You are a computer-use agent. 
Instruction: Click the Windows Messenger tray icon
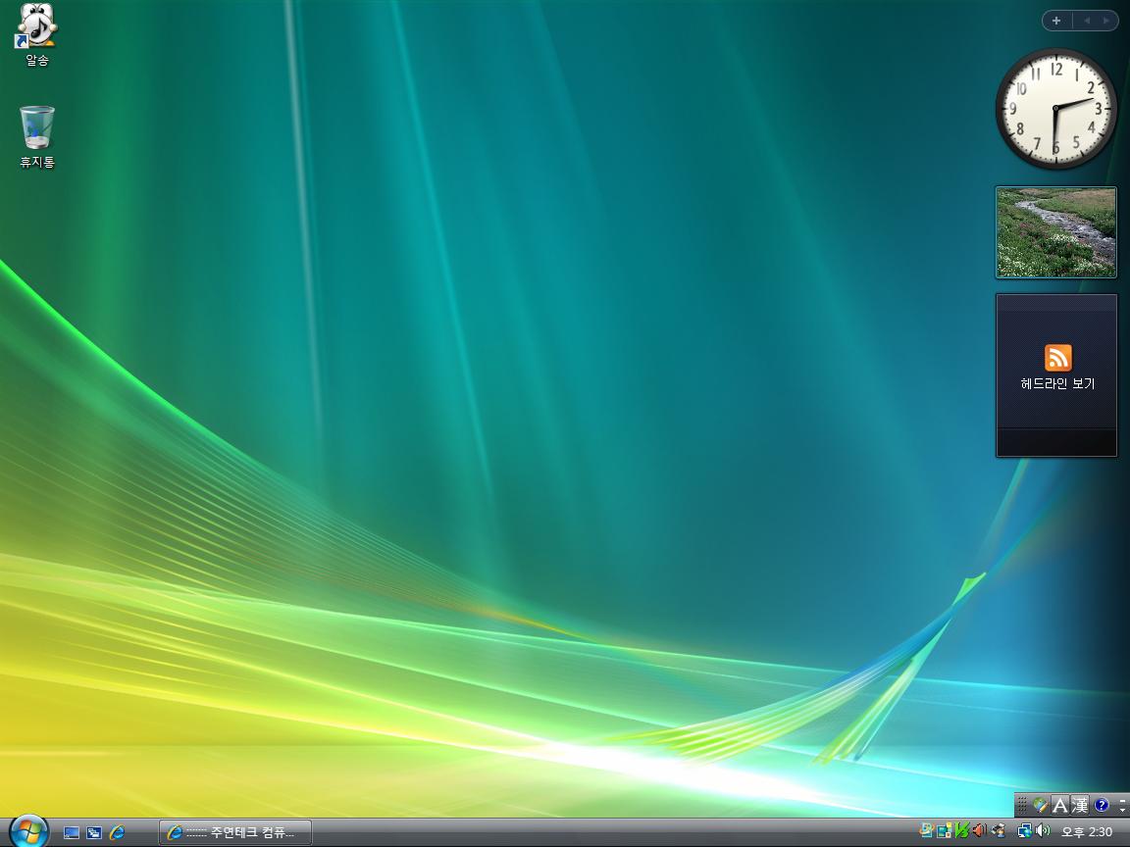pos(927,830)
